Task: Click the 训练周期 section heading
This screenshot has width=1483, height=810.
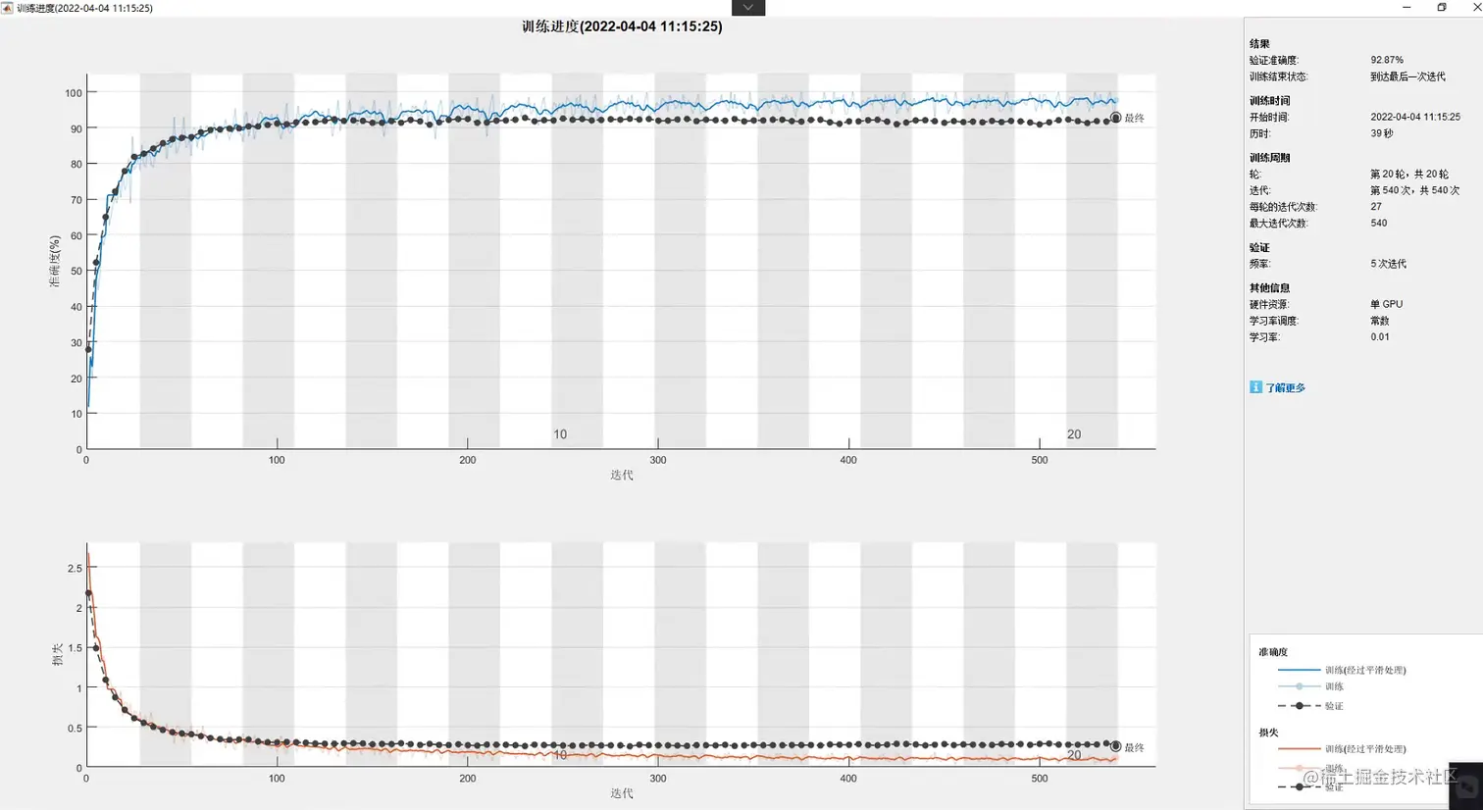Action: 1269,158
